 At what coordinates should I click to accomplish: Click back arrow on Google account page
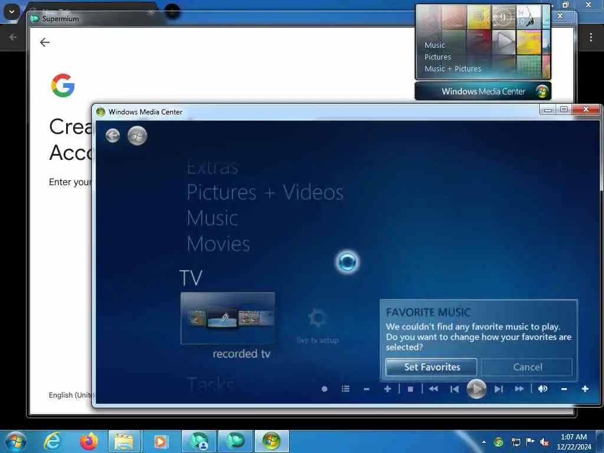(x=45, y=42)
